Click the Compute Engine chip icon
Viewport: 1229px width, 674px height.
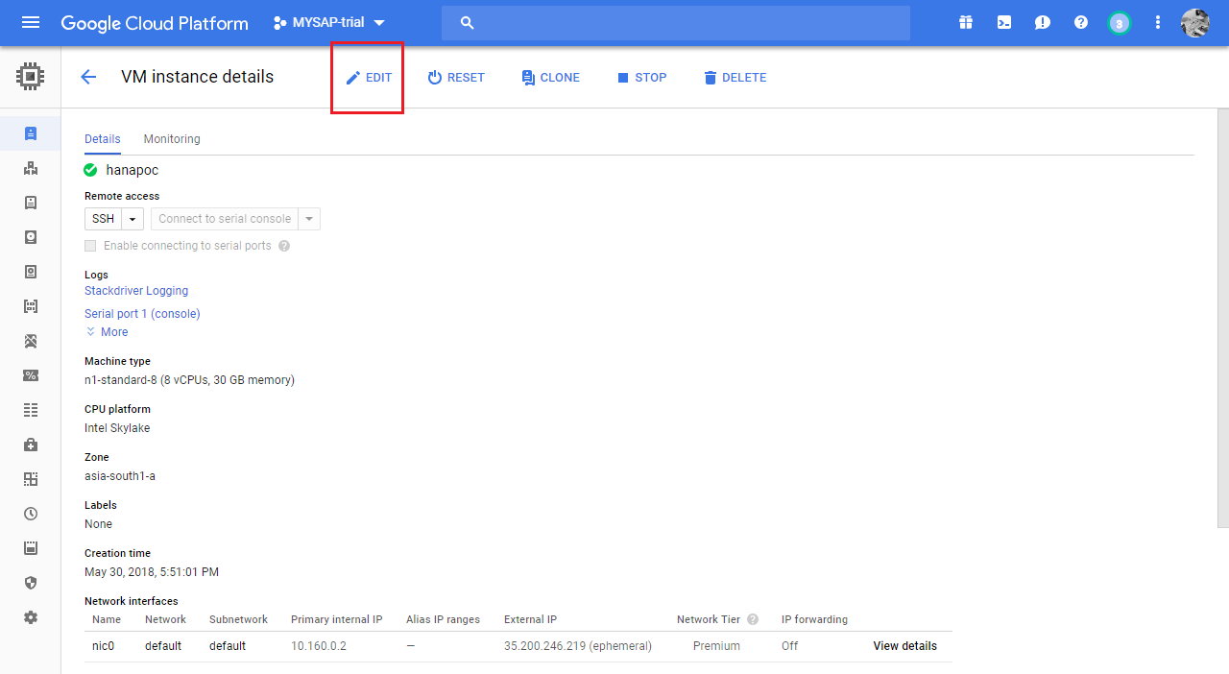coord(31,76)
